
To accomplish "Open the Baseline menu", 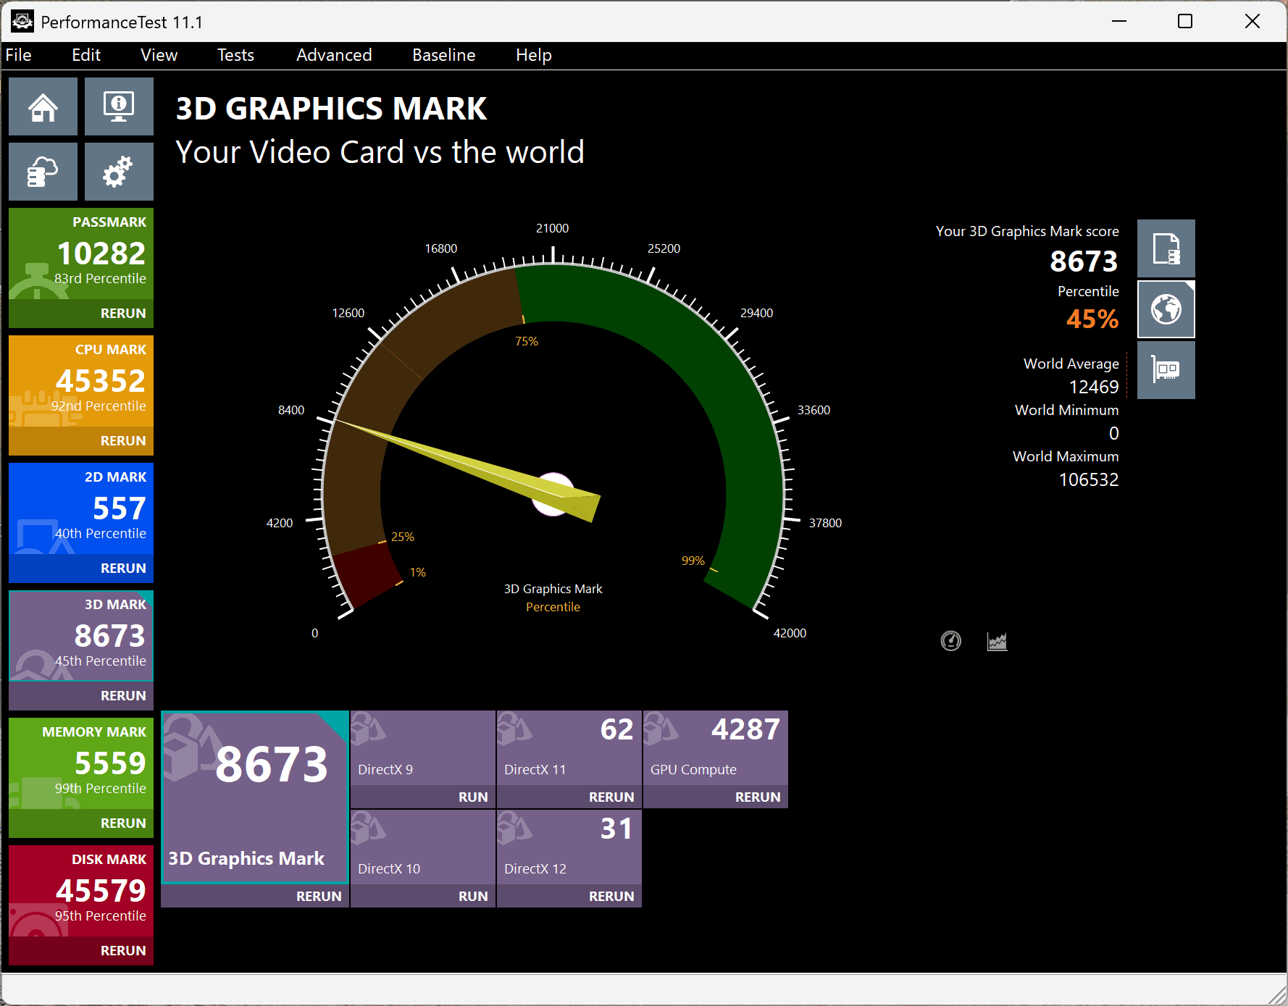I will [443, 55].
